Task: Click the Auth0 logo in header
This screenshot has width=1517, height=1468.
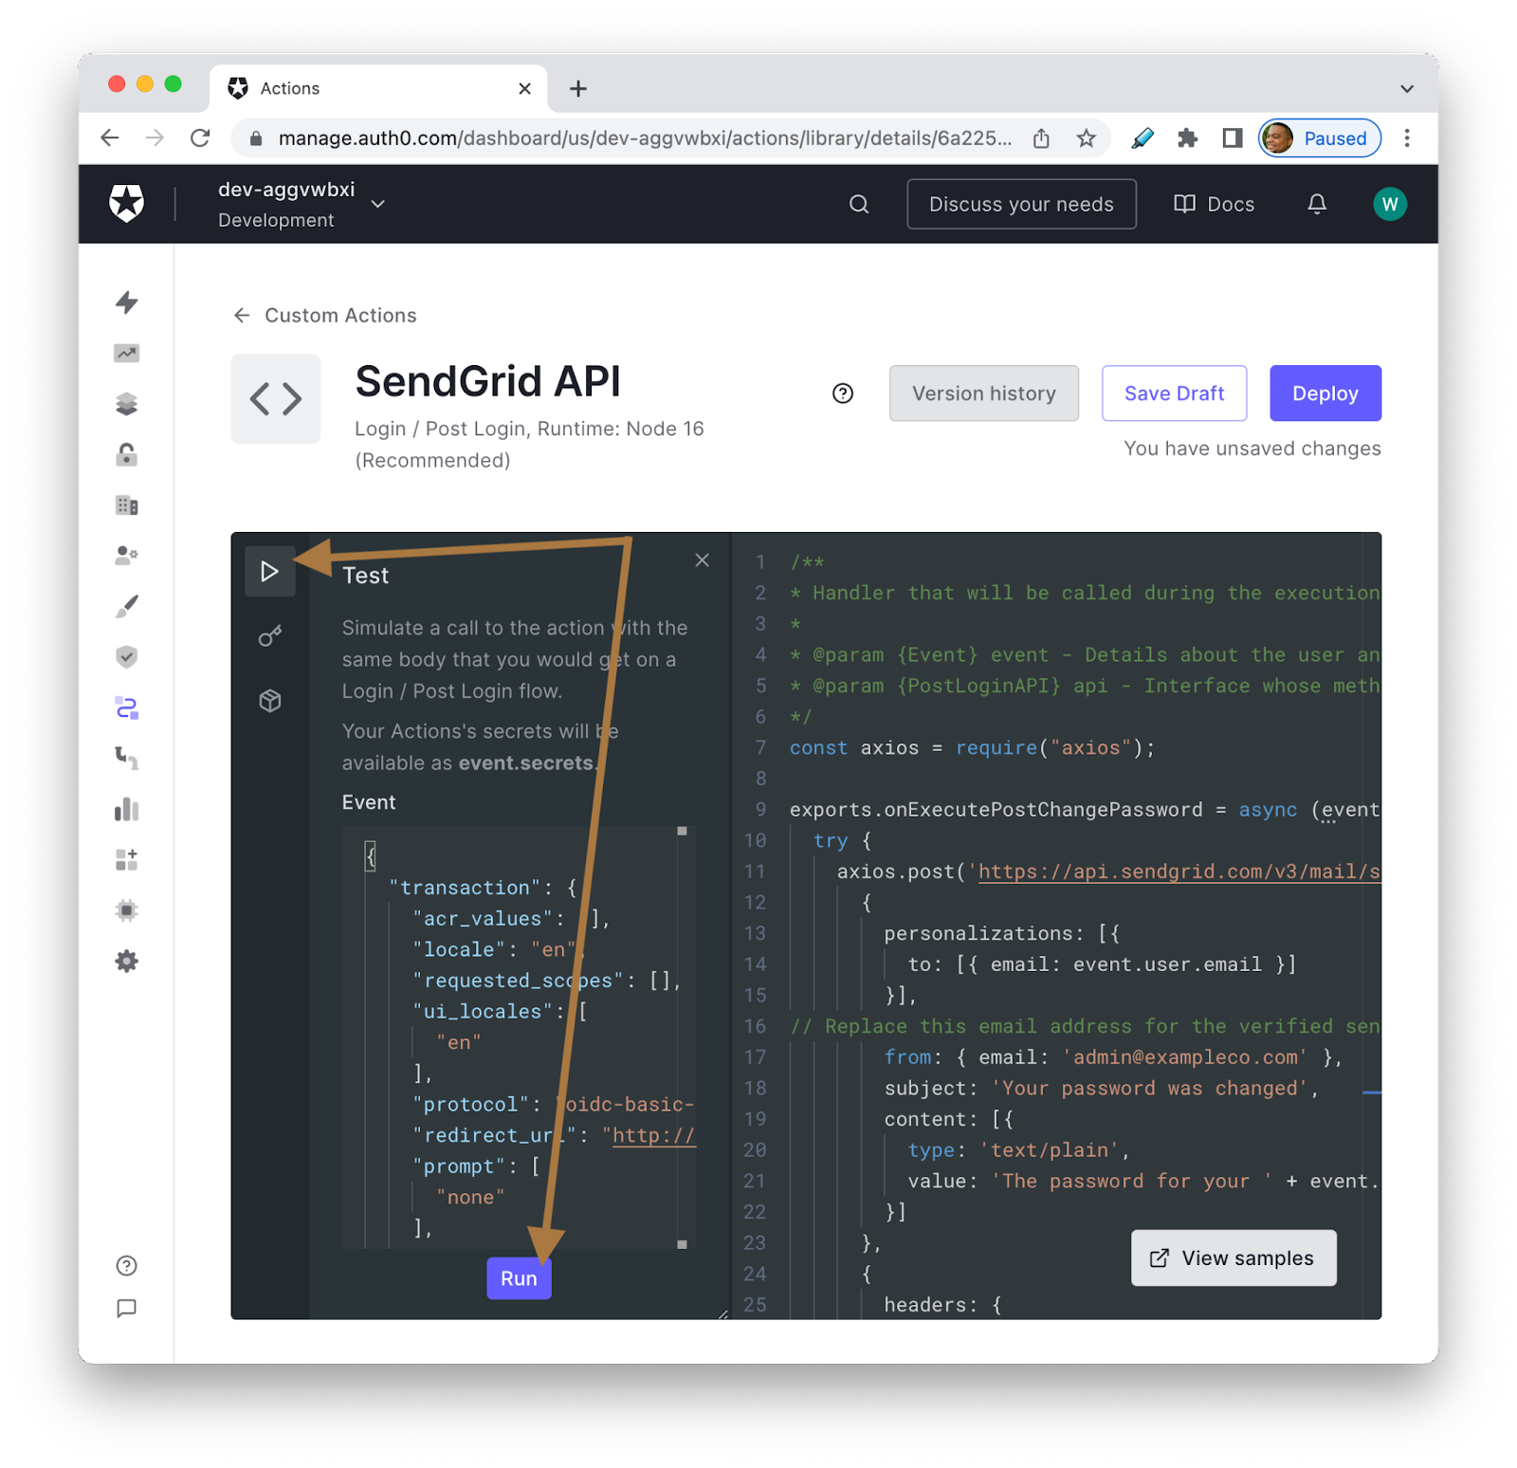Action: pos(126,203)
